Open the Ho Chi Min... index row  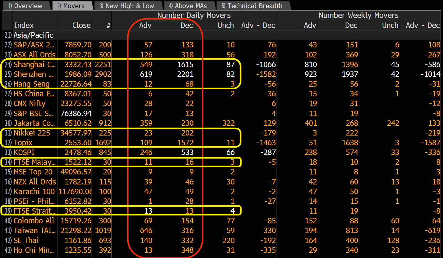point(34,250)
